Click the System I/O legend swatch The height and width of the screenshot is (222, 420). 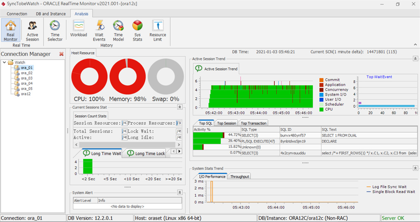click(x=321, y=94)
